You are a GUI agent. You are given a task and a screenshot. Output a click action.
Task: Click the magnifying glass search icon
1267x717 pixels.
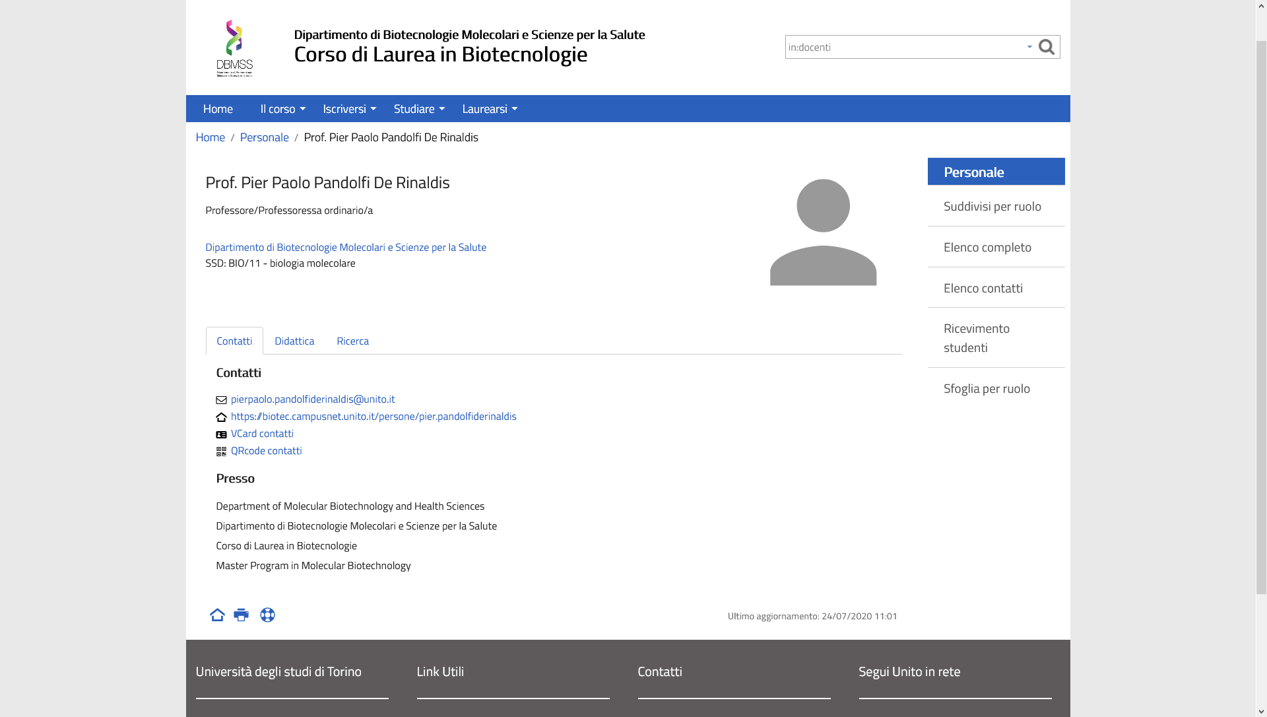click(1046, 47)
